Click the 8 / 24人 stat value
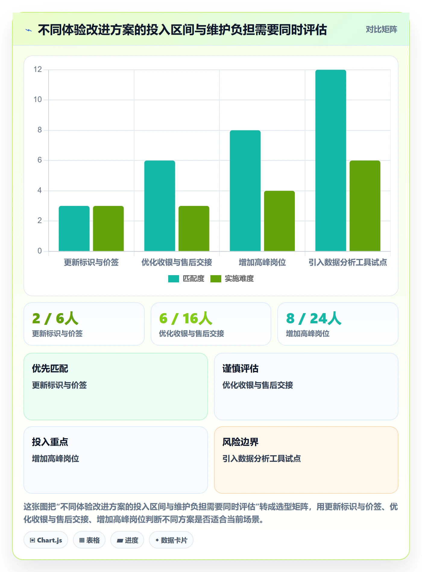 click(313, 319)
